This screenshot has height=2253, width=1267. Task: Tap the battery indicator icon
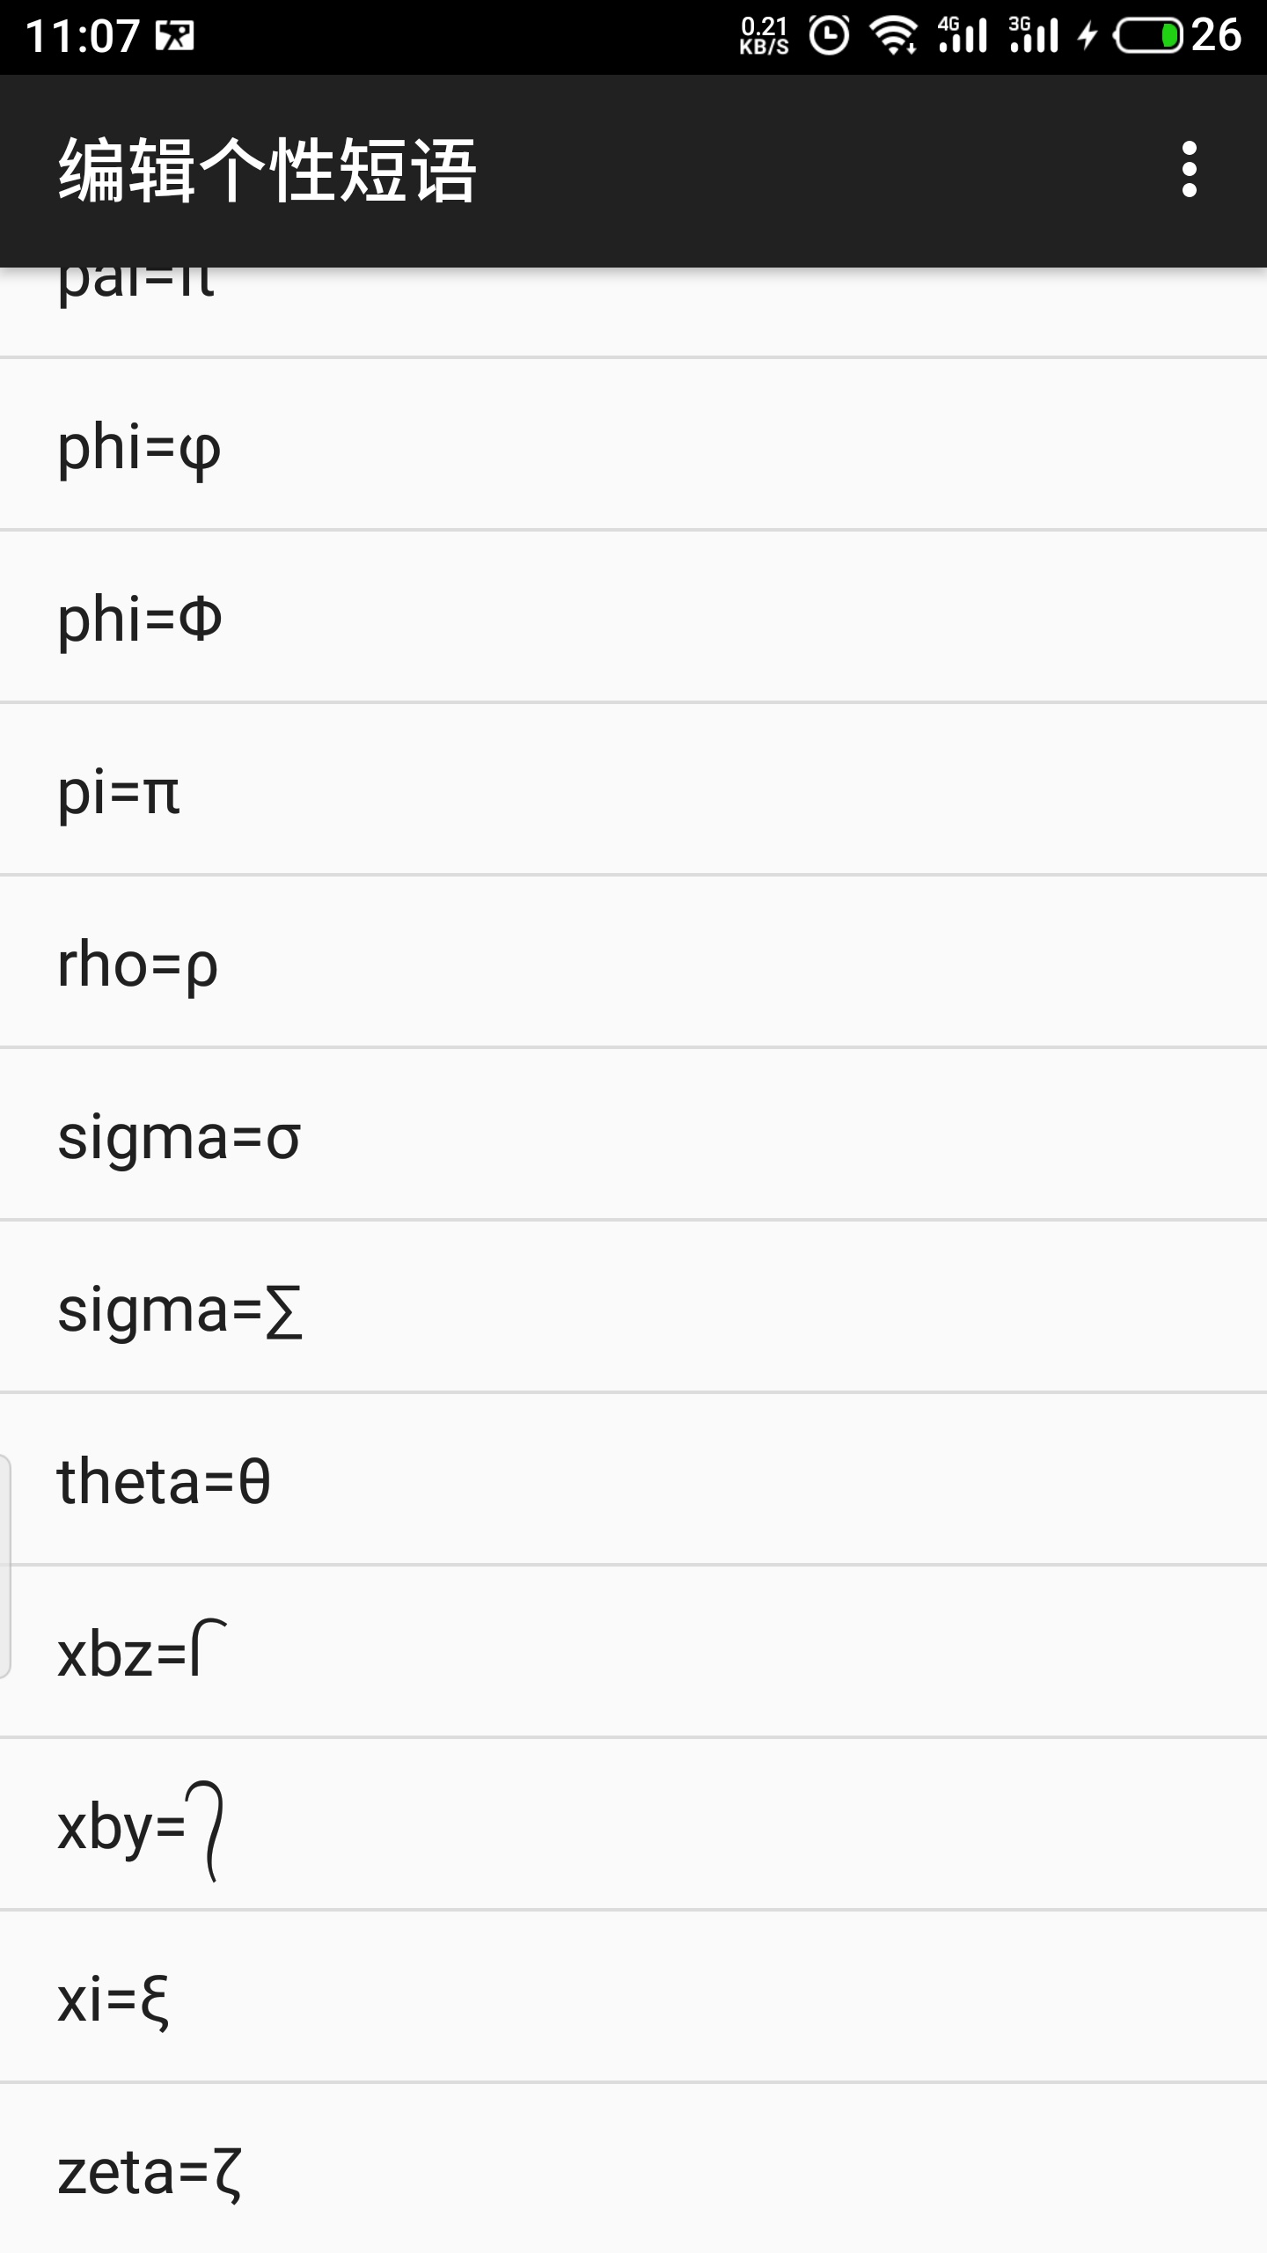(x=1148, y=36)
